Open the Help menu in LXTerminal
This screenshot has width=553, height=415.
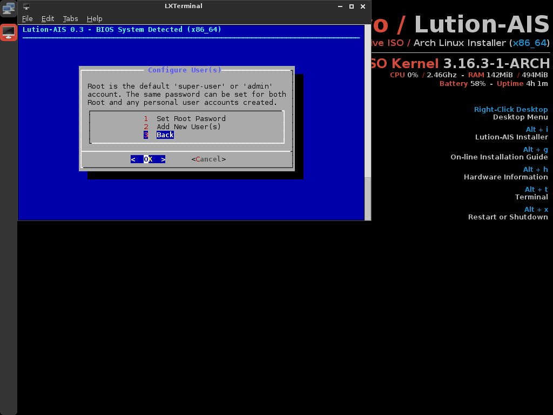pos(95,19)
